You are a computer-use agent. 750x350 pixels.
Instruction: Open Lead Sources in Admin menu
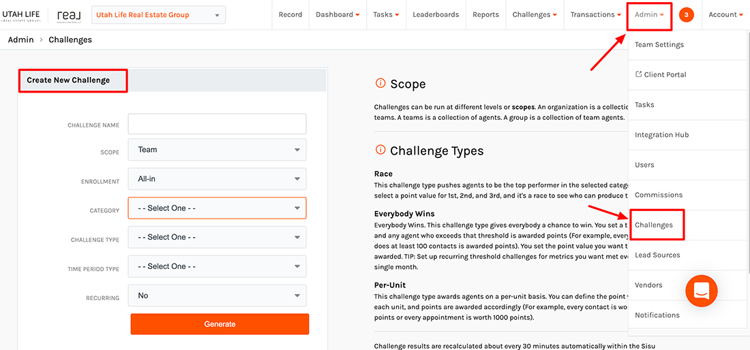pyautogui.click(x=687, y=255)
